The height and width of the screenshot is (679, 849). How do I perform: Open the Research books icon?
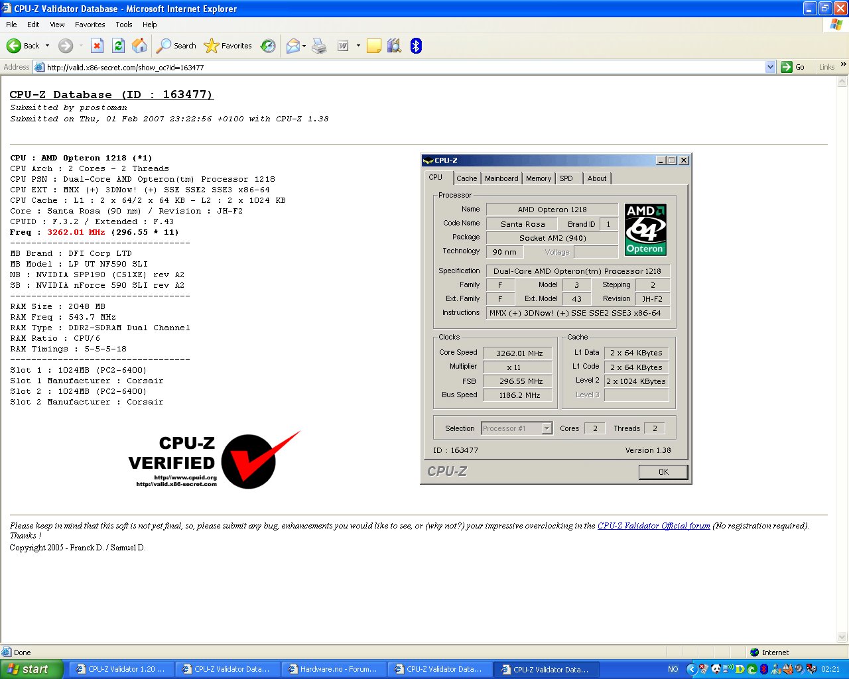point(395,46)
